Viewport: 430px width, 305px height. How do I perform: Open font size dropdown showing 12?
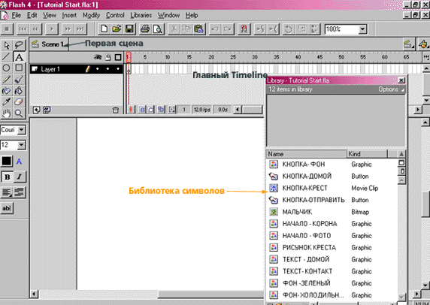coord(21,145)
